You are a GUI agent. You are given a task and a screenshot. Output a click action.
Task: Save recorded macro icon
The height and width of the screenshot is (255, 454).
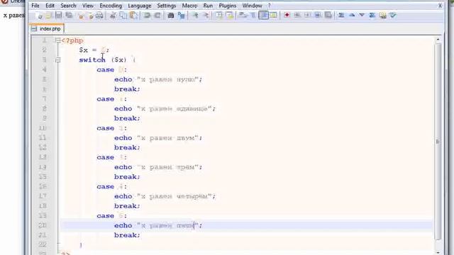point(328,16)
